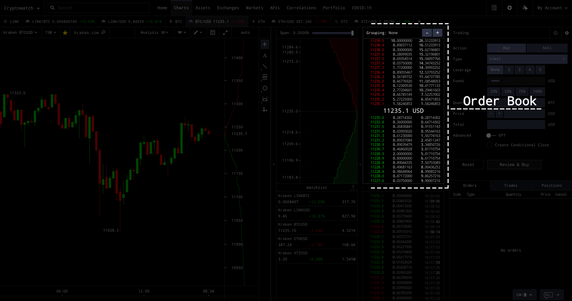Select Kraken ETHUSD in Watchlist
Viewport: 572px width, 301px height.
point(317,242)
